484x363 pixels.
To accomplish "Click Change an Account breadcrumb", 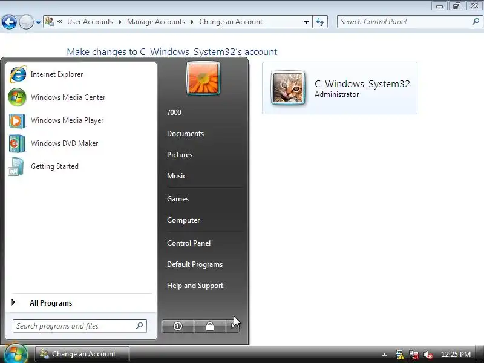I will (x=231, y=22).
